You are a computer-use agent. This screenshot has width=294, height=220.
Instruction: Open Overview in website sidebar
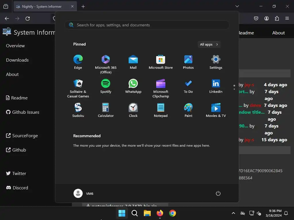click(16, 46)
